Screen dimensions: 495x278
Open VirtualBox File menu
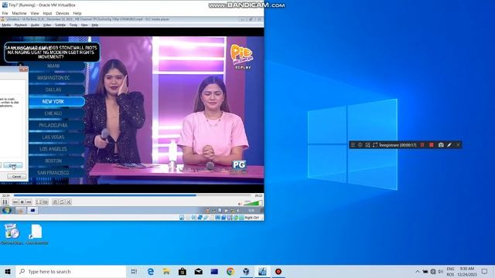(5, 13)
